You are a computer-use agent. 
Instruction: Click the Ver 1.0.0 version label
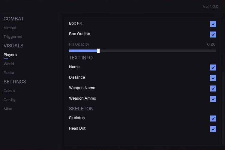211,7
